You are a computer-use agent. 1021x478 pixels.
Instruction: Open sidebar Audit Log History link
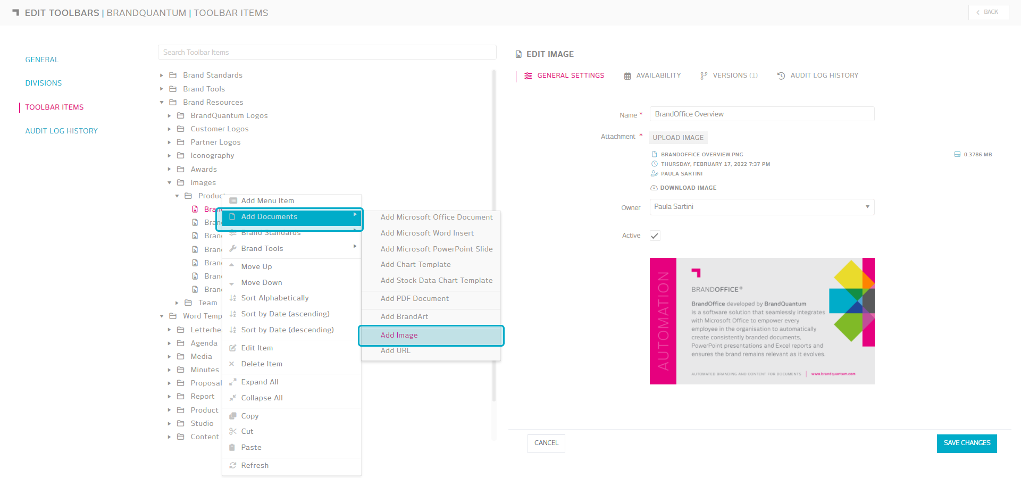tap(62, 131)
